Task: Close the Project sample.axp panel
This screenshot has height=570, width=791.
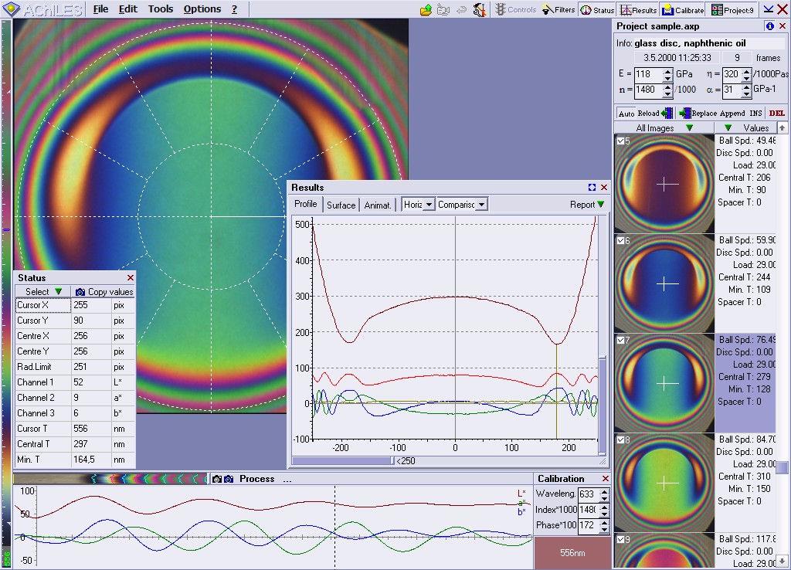Action: [x=783, y=26]
